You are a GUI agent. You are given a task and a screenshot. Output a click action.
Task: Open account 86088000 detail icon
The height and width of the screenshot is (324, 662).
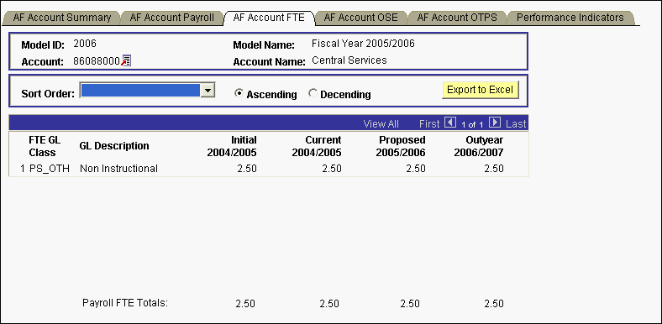click(126, 60)
